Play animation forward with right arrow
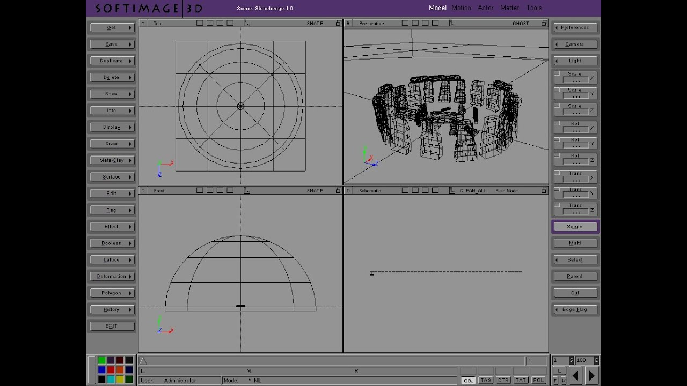The width and height of the screenshot is (687, 386). (x=592, y=375)
